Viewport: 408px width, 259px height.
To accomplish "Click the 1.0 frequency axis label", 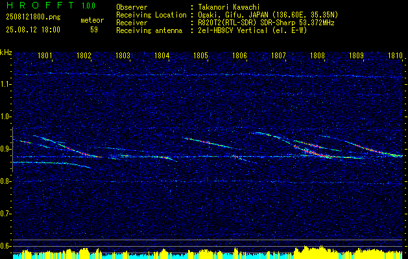I will pyautogui.click(x=5, y=117).
